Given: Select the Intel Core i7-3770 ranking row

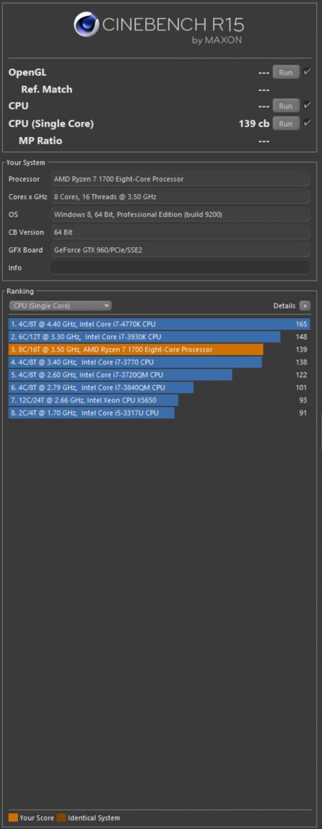Looking at the screenshot, I should click(x=135, y=362).
